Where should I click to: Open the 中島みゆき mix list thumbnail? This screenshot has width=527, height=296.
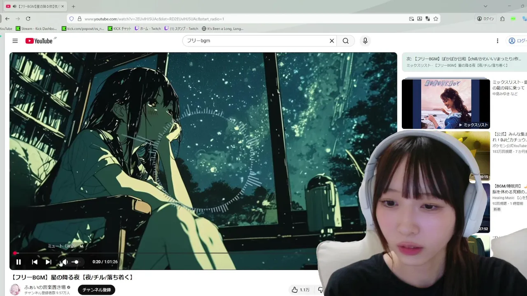pyautogui.click(x=446, y=104)
